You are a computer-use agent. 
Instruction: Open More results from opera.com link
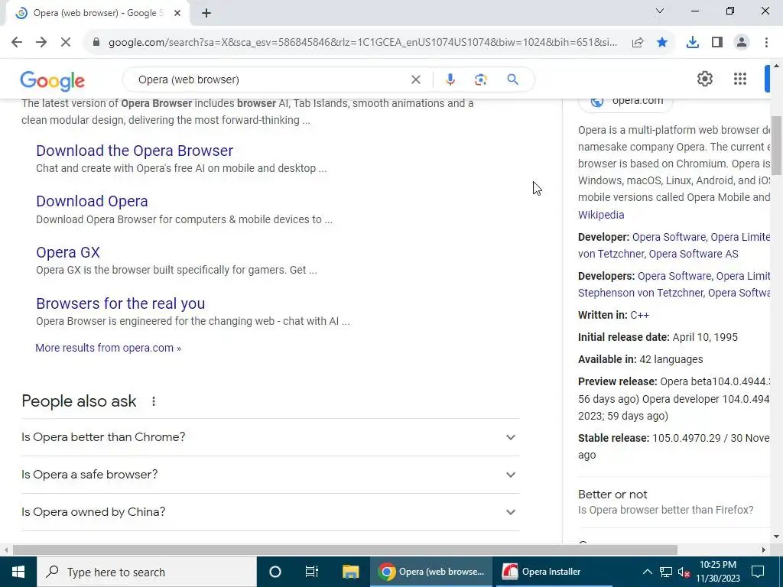[x=108, y=348]
